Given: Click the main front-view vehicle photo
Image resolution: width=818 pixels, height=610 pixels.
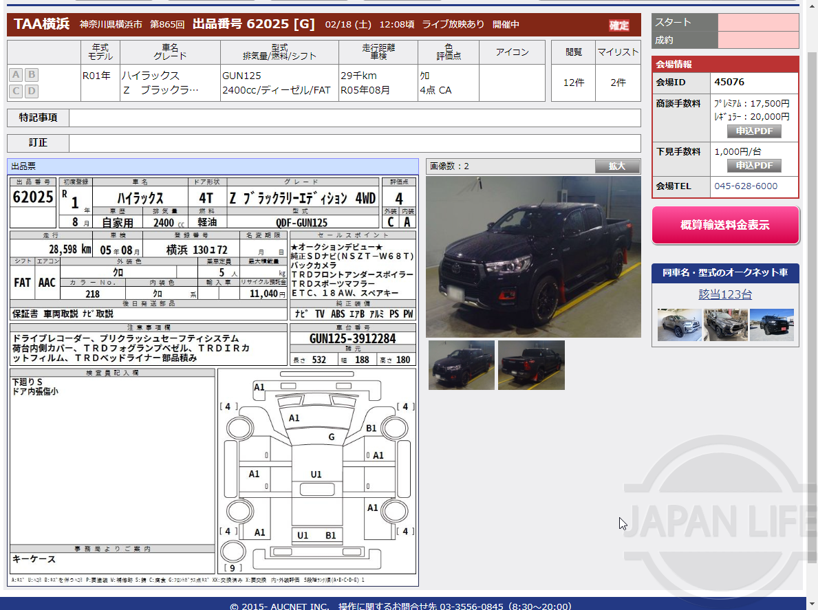Looking at the screenshot, I should click(532, 256).
